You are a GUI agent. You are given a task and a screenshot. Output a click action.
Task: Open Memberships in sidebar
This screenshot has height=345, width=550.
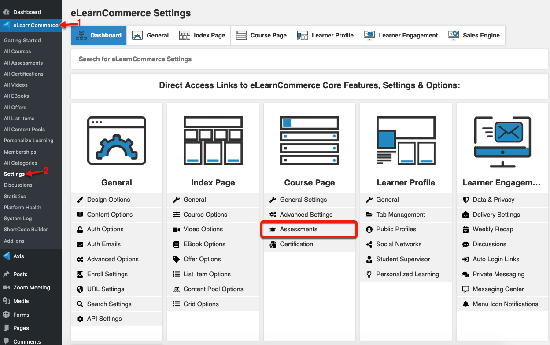click(20, 152)
